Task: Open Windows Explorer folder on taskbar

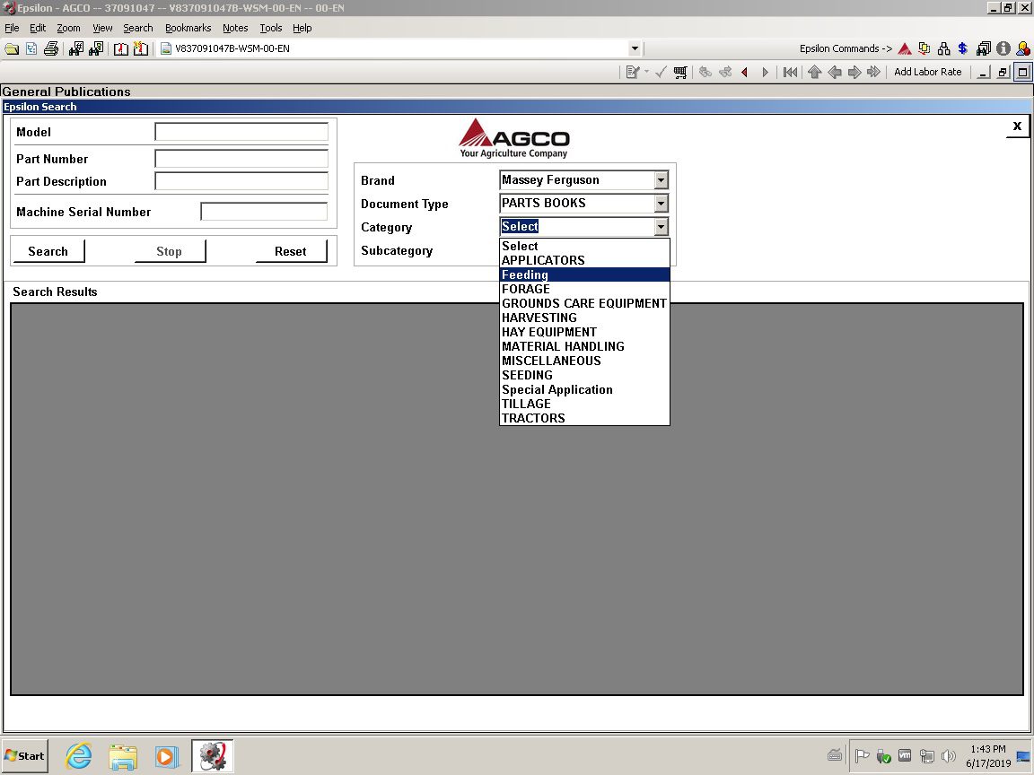Action: coord(123,756)
